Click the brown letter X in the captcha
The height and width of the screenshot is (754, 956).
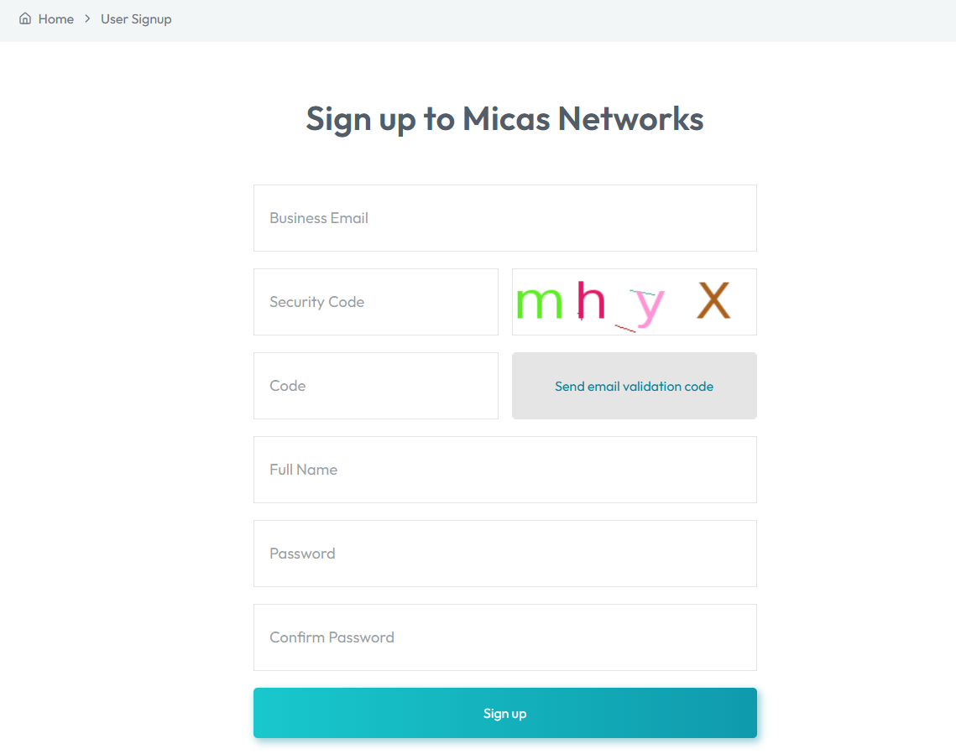point(713,299)
